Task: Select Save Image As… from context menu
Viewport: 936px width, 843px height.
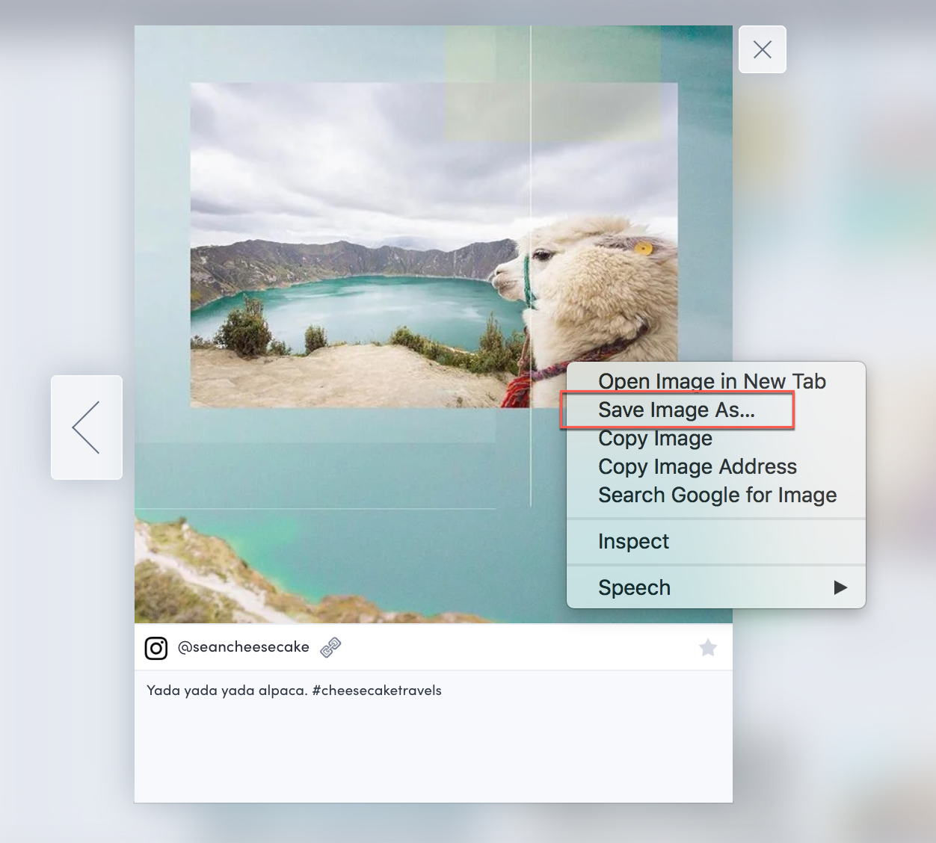Action: (x=676, y=410)
